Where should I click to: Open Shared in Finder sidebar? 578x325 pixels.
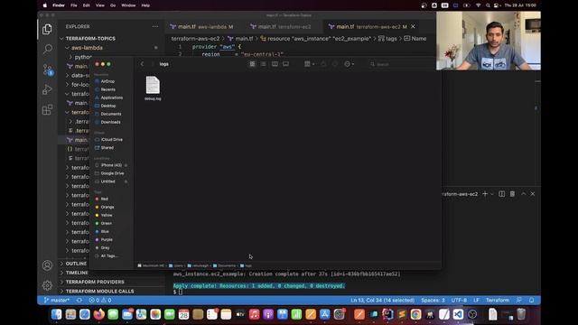pos(107,148)
